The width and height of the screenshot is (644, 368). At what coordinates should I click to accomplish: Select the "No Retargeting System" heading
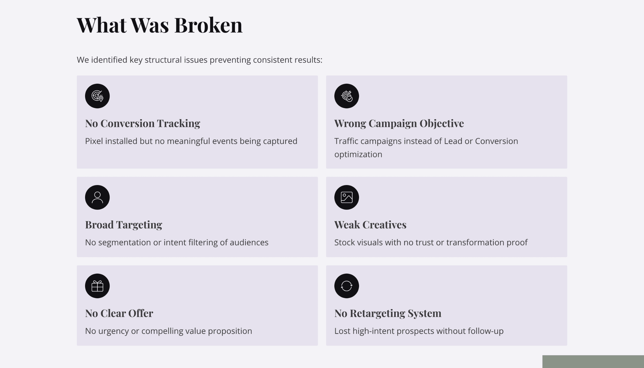[x=387, y=313]
